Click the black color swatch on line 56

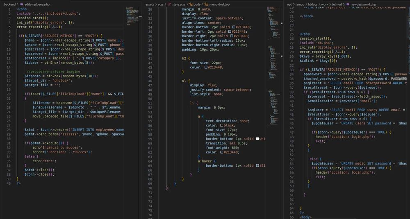click(x=222, y=126)
